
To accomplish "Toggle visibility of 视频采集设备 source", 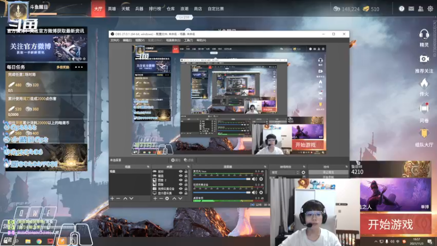I will click(181, 189).
